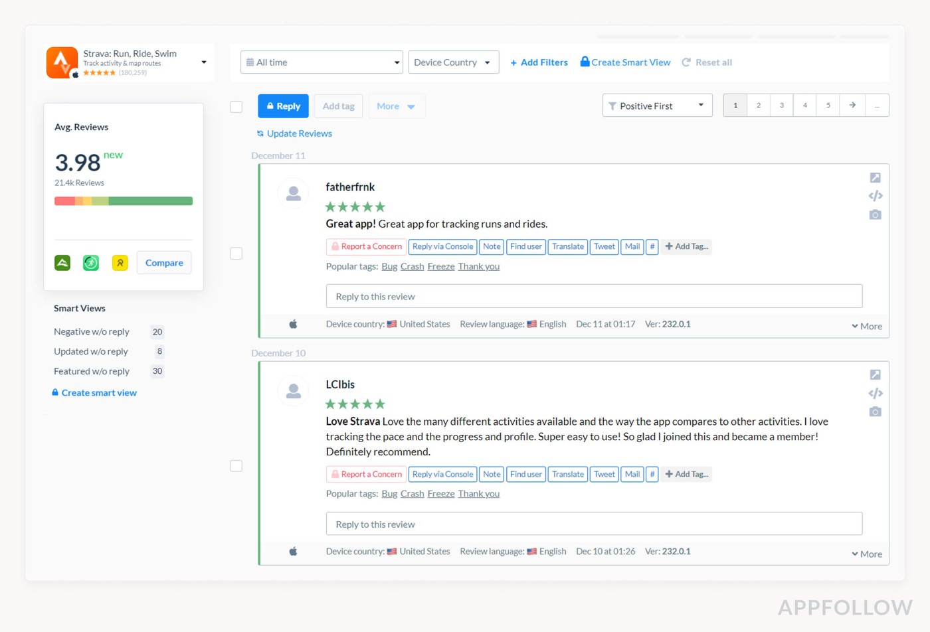Open the Strava app selector dropdown
Viewport: 930px width, 632px height.
[204, 62]
